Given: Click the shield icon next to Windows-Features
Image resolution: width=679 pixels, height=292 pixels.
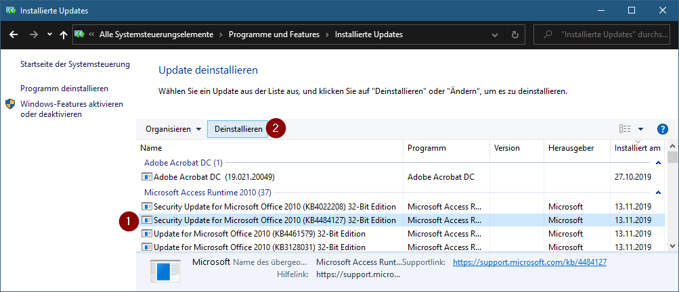Looking at the screenshot, I should [x=10, y=104].
